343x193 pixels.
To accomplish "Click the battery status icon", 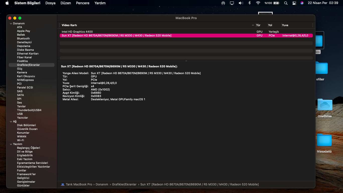I will pyautogui.click(x=276, y=3).
